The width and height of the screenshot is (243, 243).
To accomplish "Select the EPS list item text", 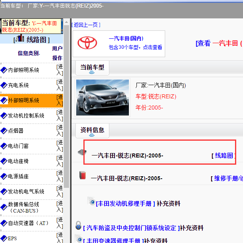I will (x=12, y=238).
